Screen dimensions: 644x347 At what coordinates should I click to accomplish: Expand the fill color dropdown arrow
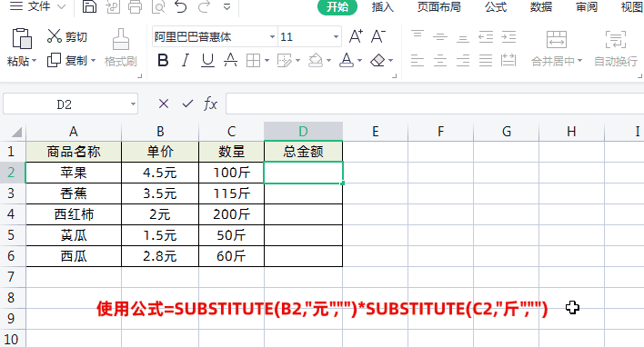(329, 61)
